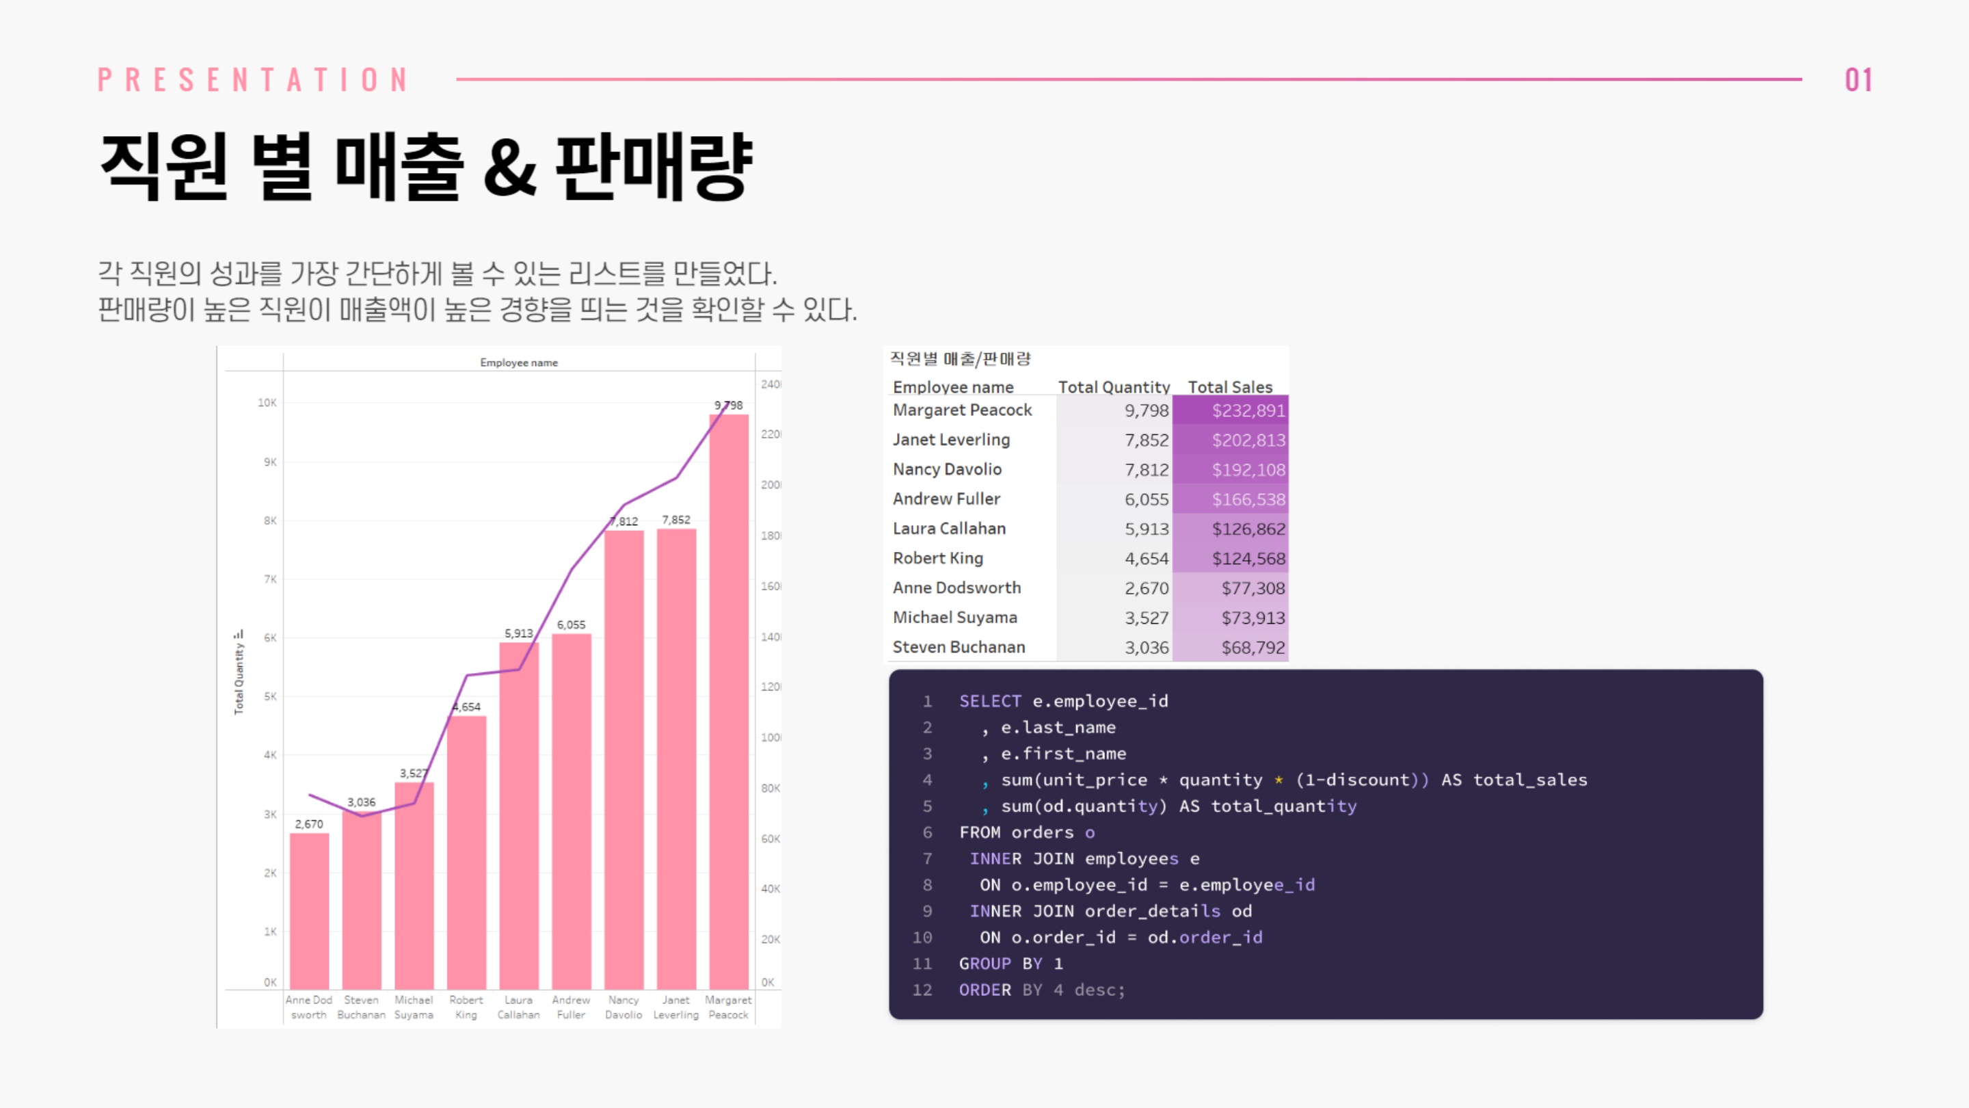Click the slide title 직원 별 매출 & 판매량
The image size is (1969, 1108).
tap(427, 167)
